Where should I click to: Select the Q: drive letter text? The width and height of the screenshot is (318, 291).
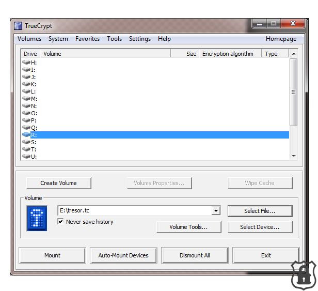pyautogui.click(x=34, y=128)
